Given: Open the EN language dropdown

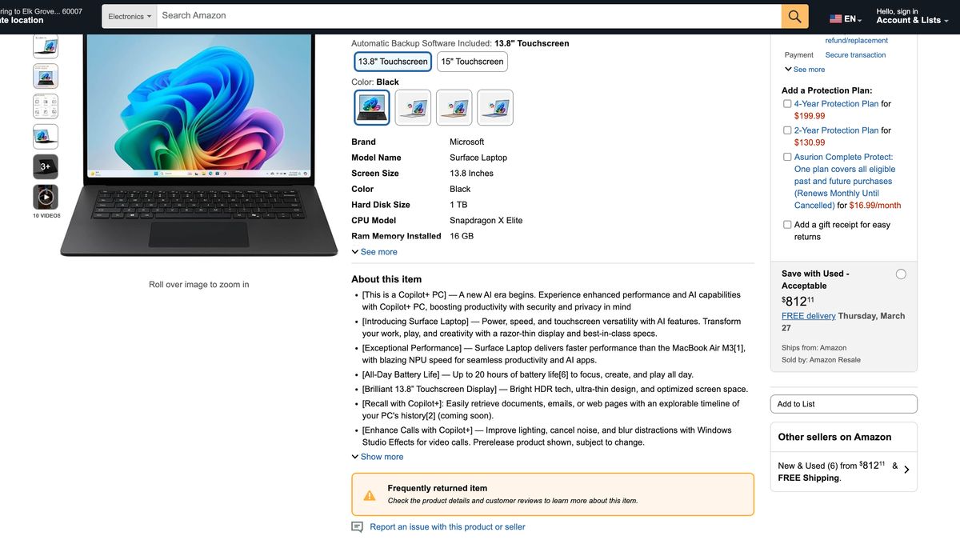Looking at the screenshot, I should pos(846,18).
